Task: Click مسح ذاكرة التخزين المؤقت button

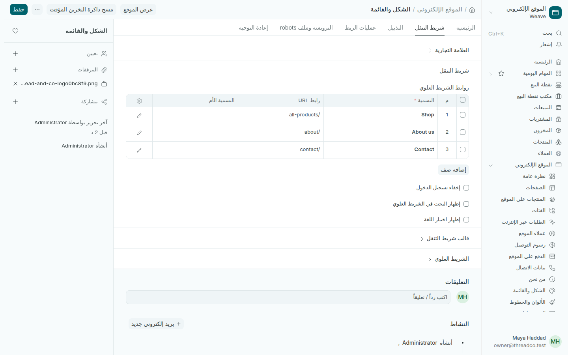Action: click(x=81, y=9)
